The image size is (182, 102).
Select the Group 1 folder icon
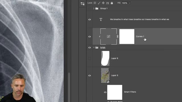pos(97,8)
